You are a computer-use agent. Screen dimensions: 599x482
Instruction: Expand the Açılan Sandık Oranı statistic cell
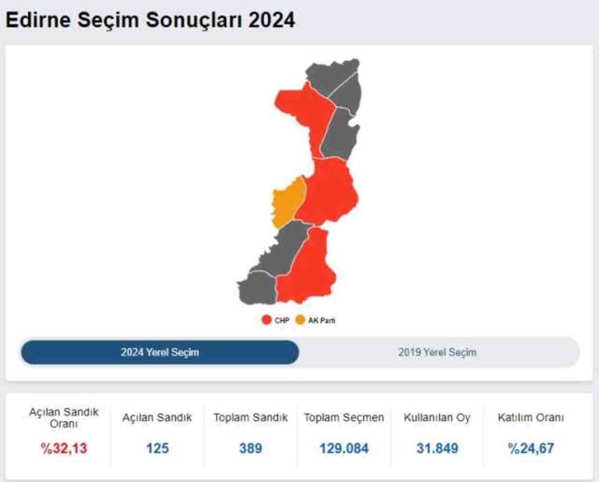64,431
